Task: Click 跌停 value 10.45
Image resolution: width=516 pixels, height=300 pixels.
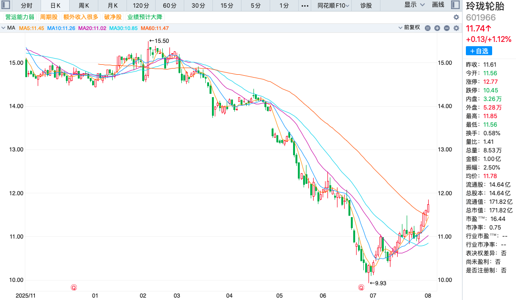Action: [491, 90]
